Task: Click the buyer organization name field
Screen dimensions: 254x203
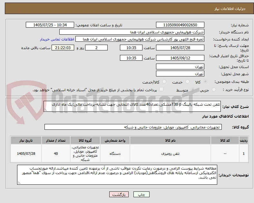Action: [132, 32]
